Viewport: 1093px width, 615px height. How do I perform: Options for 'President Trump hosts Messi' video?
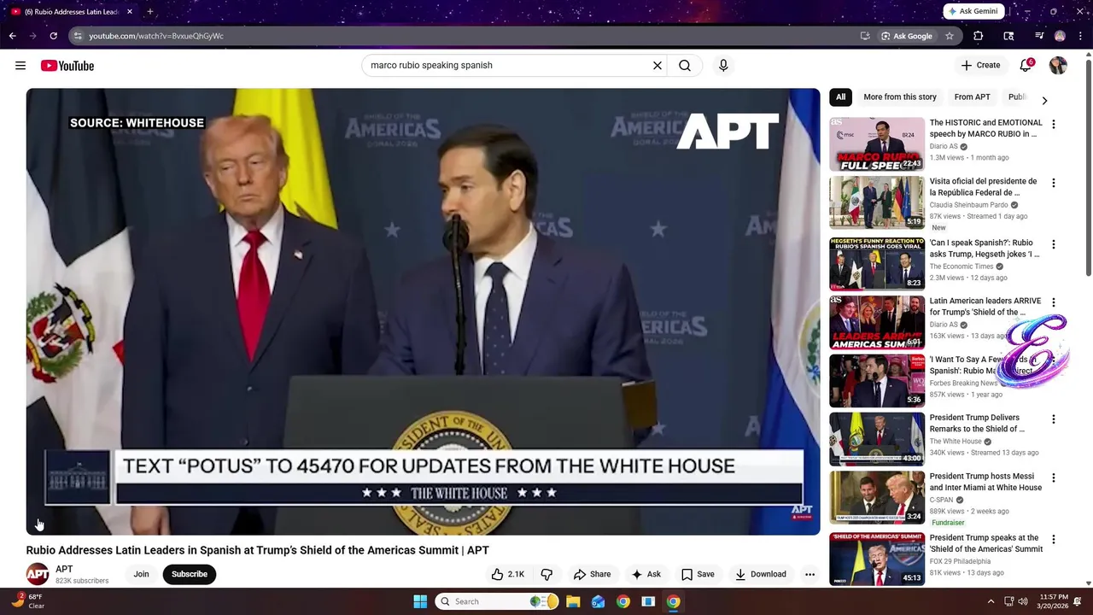pos(1054,477)
